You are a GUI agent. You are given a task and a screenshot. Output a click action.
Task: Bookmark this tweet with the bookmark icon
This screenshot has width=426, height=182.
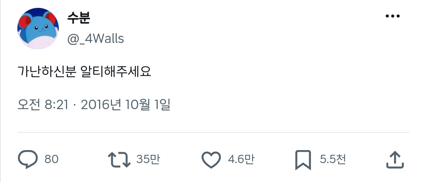click(303, 160)
